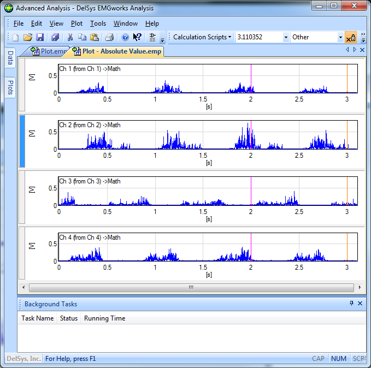
Task: Click the Cut scissors icon
Action: pos(70,38)
